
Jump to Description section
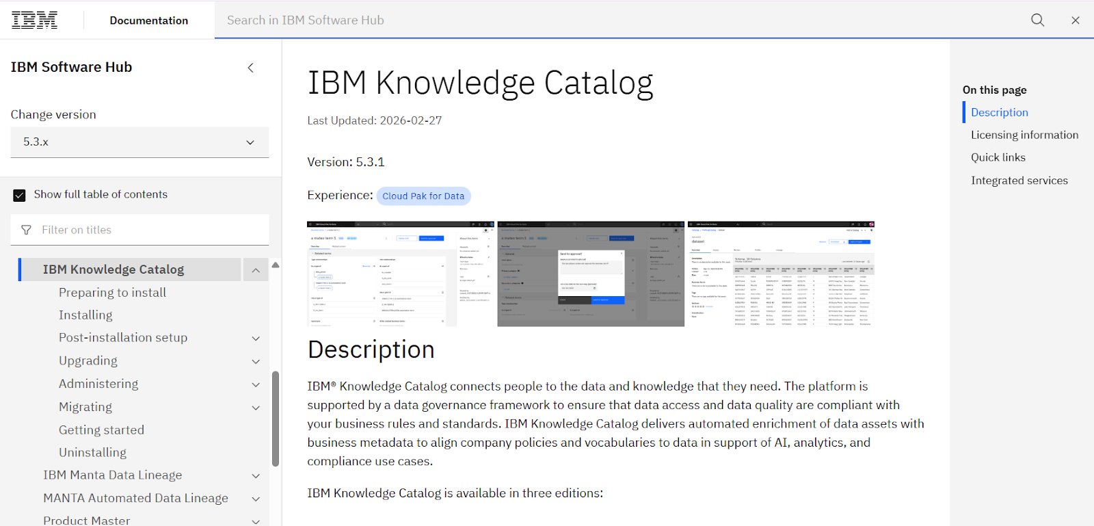999,112
